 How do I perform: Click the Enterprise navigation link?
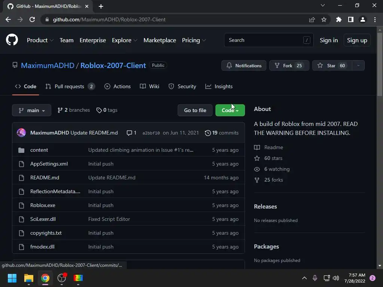pyautogui.click(x=93, y=40)
